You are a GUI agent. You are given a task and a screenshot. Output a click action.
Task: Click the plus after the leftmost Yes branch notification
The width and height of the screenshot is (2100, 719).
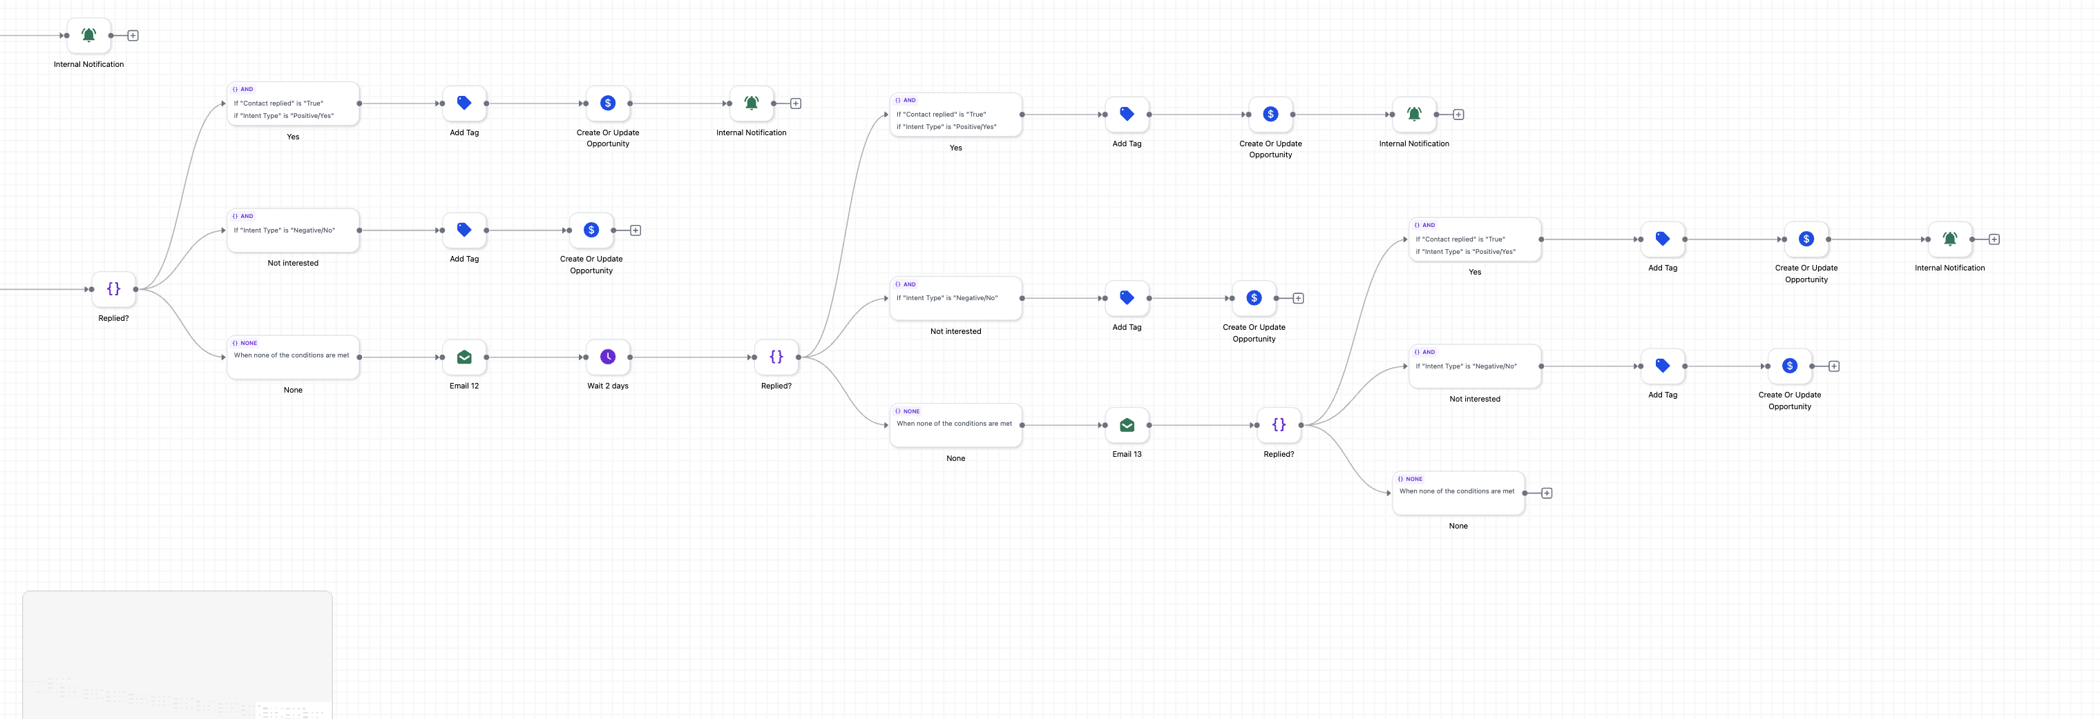pos(796,104)
